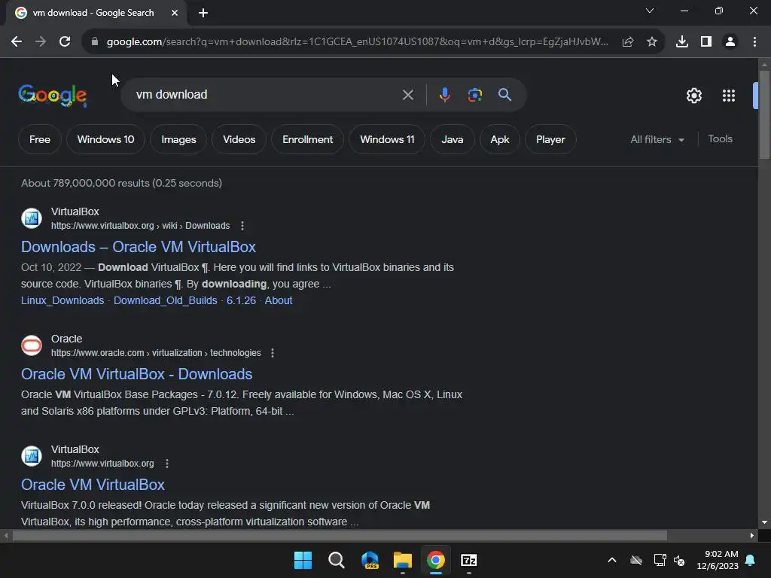Open more options for Oracle result
The height and width of the screenshot is (578, 771).
(x=273, y=353)
